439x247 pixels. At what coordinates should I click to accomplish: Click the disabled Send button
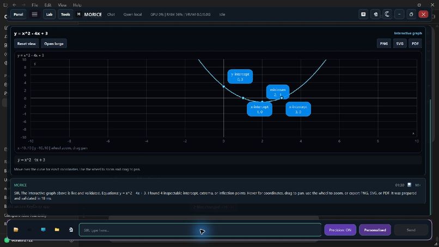pyautogui.click(x=411, y=230)
